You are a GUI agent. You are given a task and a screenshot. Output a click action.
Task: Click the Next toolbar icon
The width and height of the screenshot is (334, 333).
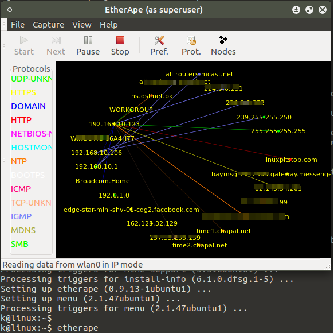point(56,40)
